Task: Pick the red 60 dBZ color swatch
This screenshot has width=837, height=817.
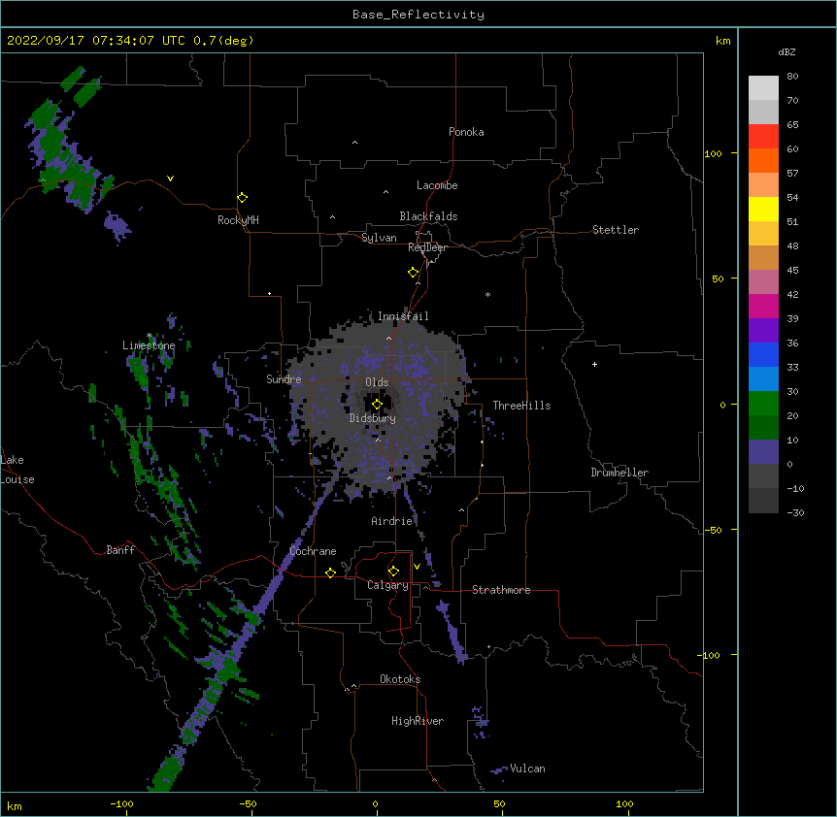Action: click(763, 137)
